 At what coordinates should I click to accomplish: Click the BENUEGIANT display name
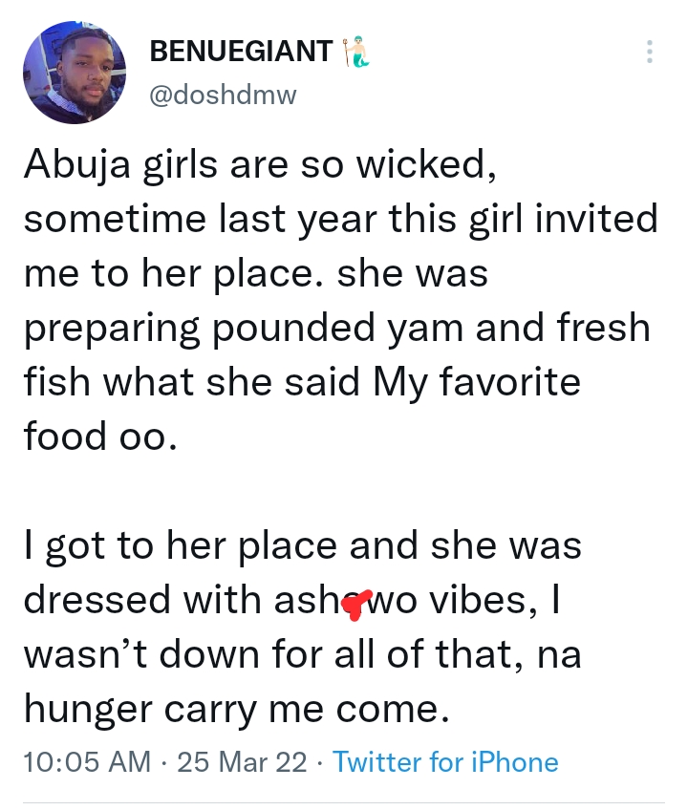coord(241,52)
